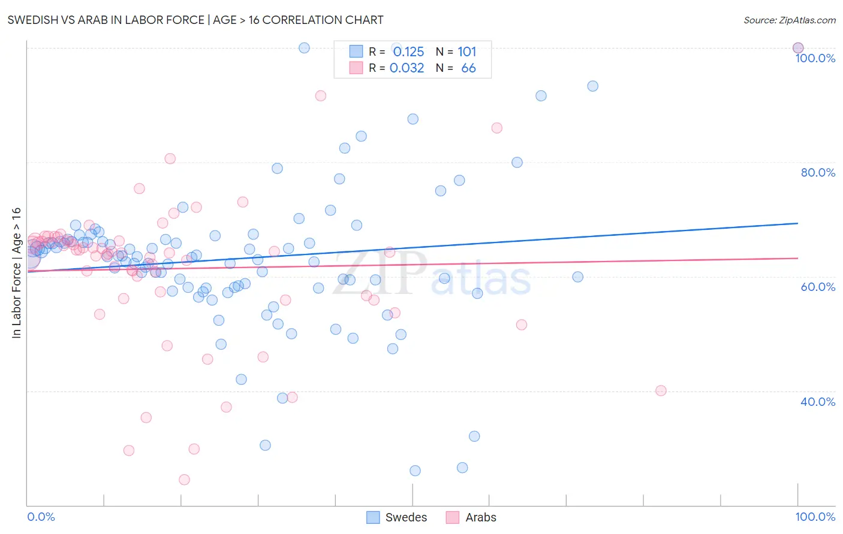Click the chart title text

pyautogui.click(x=195, y=20)
